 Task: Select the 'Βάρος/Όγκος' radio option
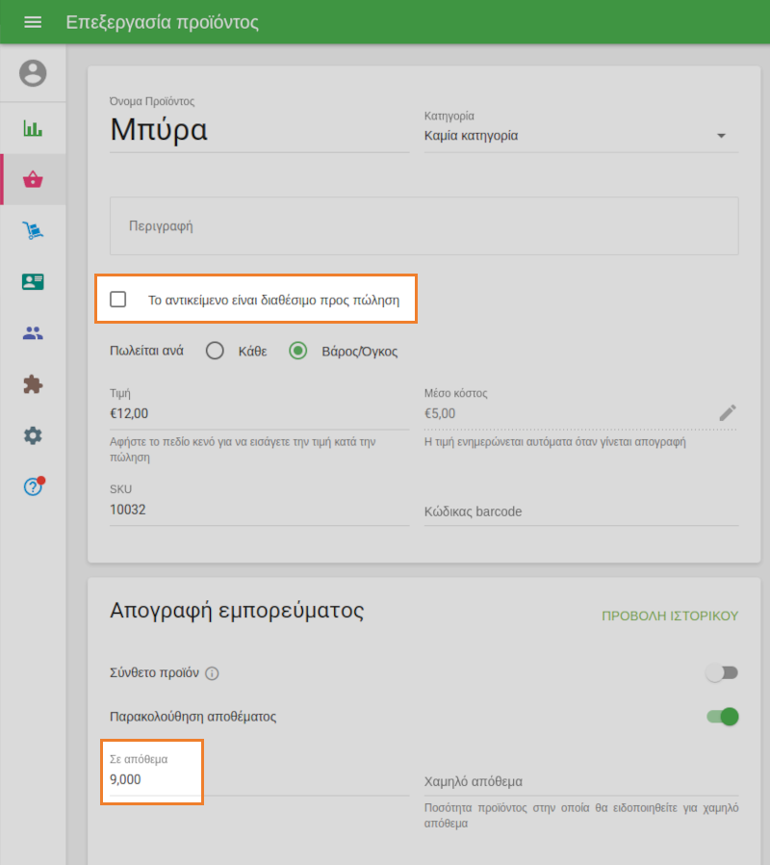pyautogui.click(x=298, y=352)
